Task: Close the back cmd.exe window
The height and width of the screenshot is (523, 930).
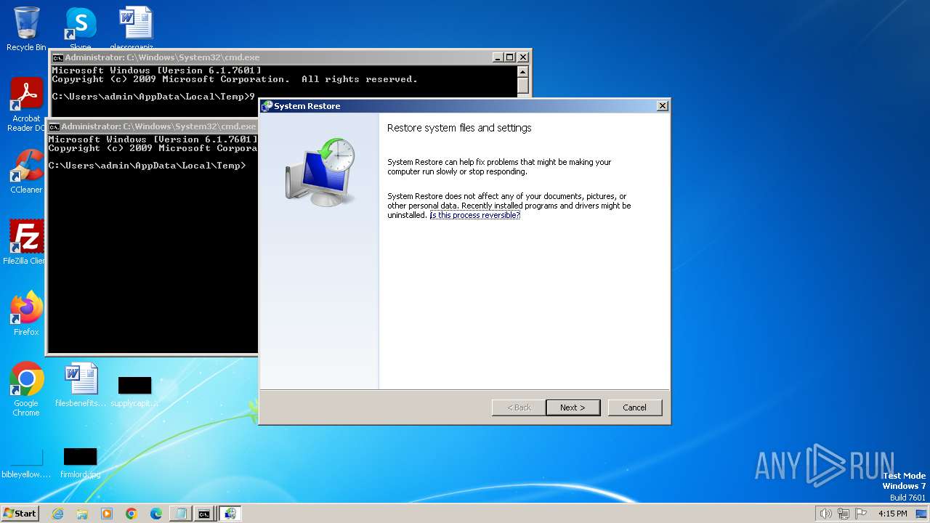Action: (x=522, y=57)
